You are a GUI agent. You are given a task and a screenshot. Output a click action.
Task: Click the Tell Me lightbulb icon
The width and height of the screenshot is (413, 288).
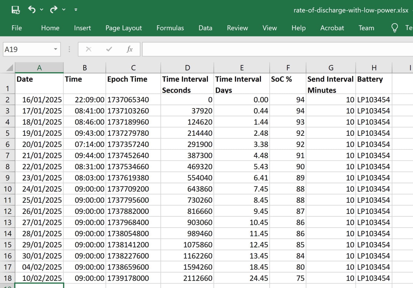tap(394, 28)
